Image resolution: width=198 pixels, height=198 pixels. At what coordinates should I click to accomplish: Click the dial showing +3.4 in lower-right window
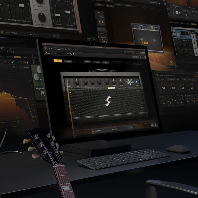163,88
